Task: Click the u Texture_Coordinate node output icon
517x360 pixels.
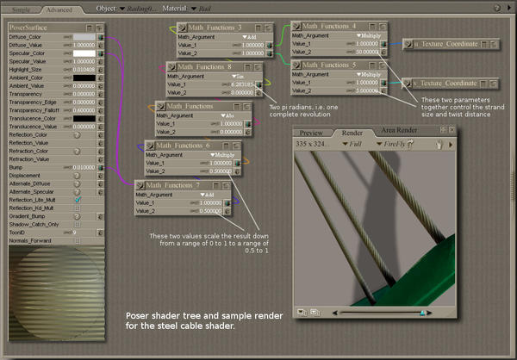Action: (408, 44)
